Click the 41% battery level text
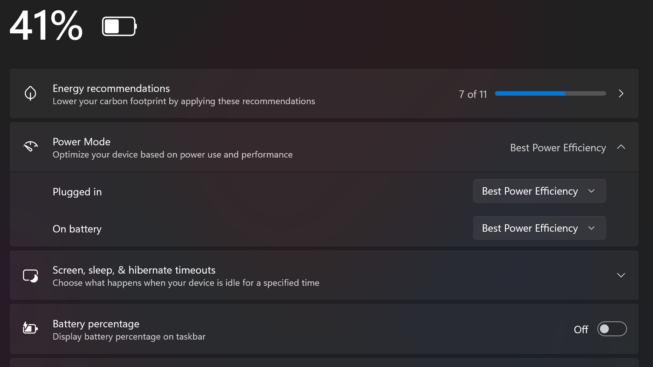 coord(46,26)
